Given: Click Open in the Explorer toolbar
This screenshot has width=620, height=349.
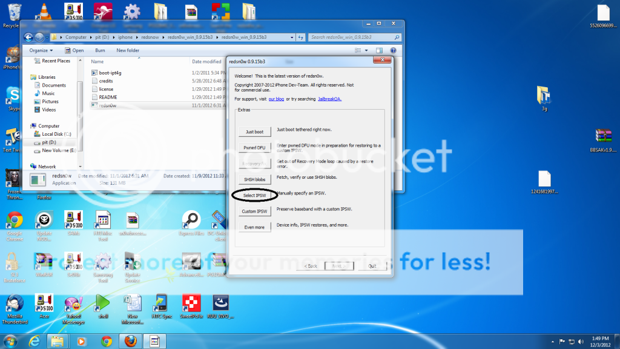Looking at the screenshot, I should click(x=74, y=50).
